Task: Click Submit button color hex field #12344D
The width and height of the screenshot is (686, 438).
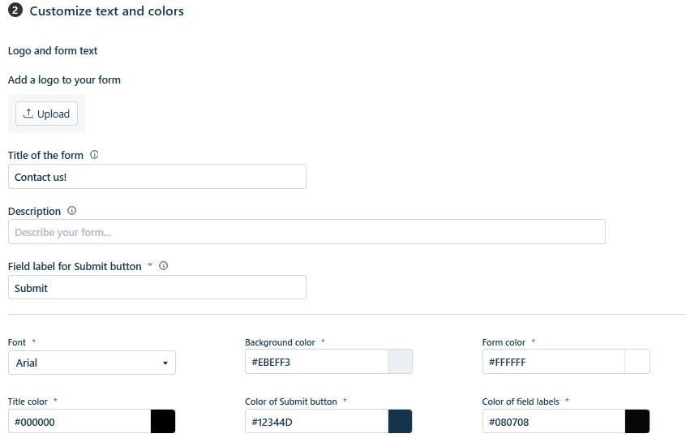Action: coord(316,422)
